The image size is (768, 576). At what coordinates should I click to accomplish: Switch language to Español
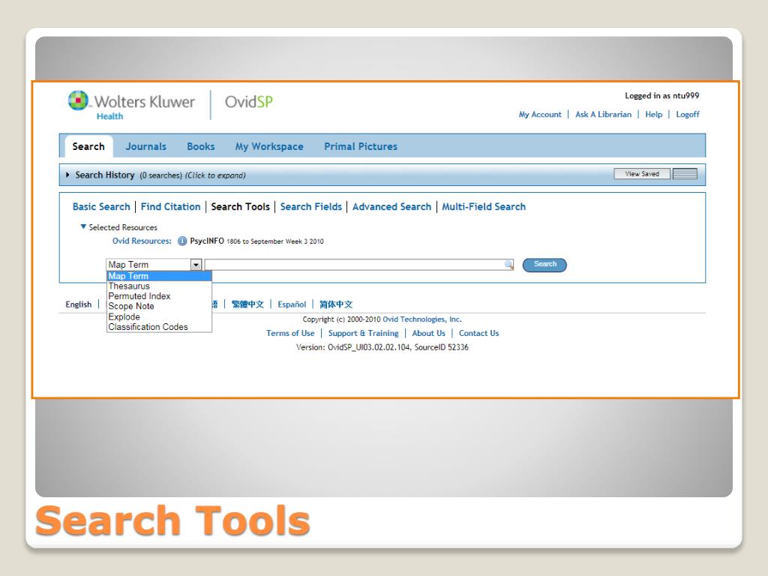pyautogui.click(x=292, y=304)
